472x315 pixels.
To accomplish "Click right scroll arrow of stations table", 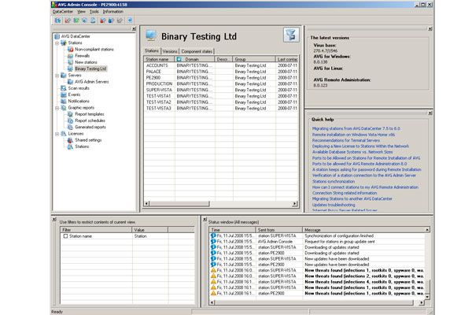I will 294,204.
